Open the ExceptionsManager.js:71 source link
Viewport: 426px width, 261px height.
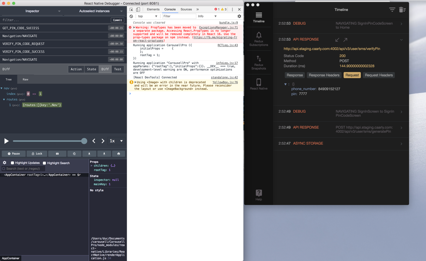click(218, 27)
